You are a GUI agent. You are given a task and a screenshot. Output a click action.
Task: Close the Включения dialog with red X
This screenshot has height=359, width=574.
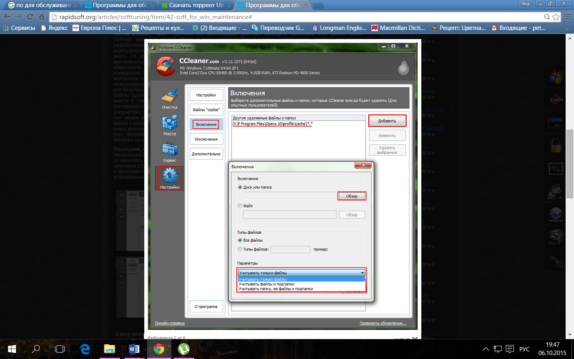[363, 165]
